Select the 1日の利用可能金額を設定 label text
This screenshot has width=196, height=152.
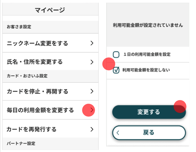[x=147, y=55]
